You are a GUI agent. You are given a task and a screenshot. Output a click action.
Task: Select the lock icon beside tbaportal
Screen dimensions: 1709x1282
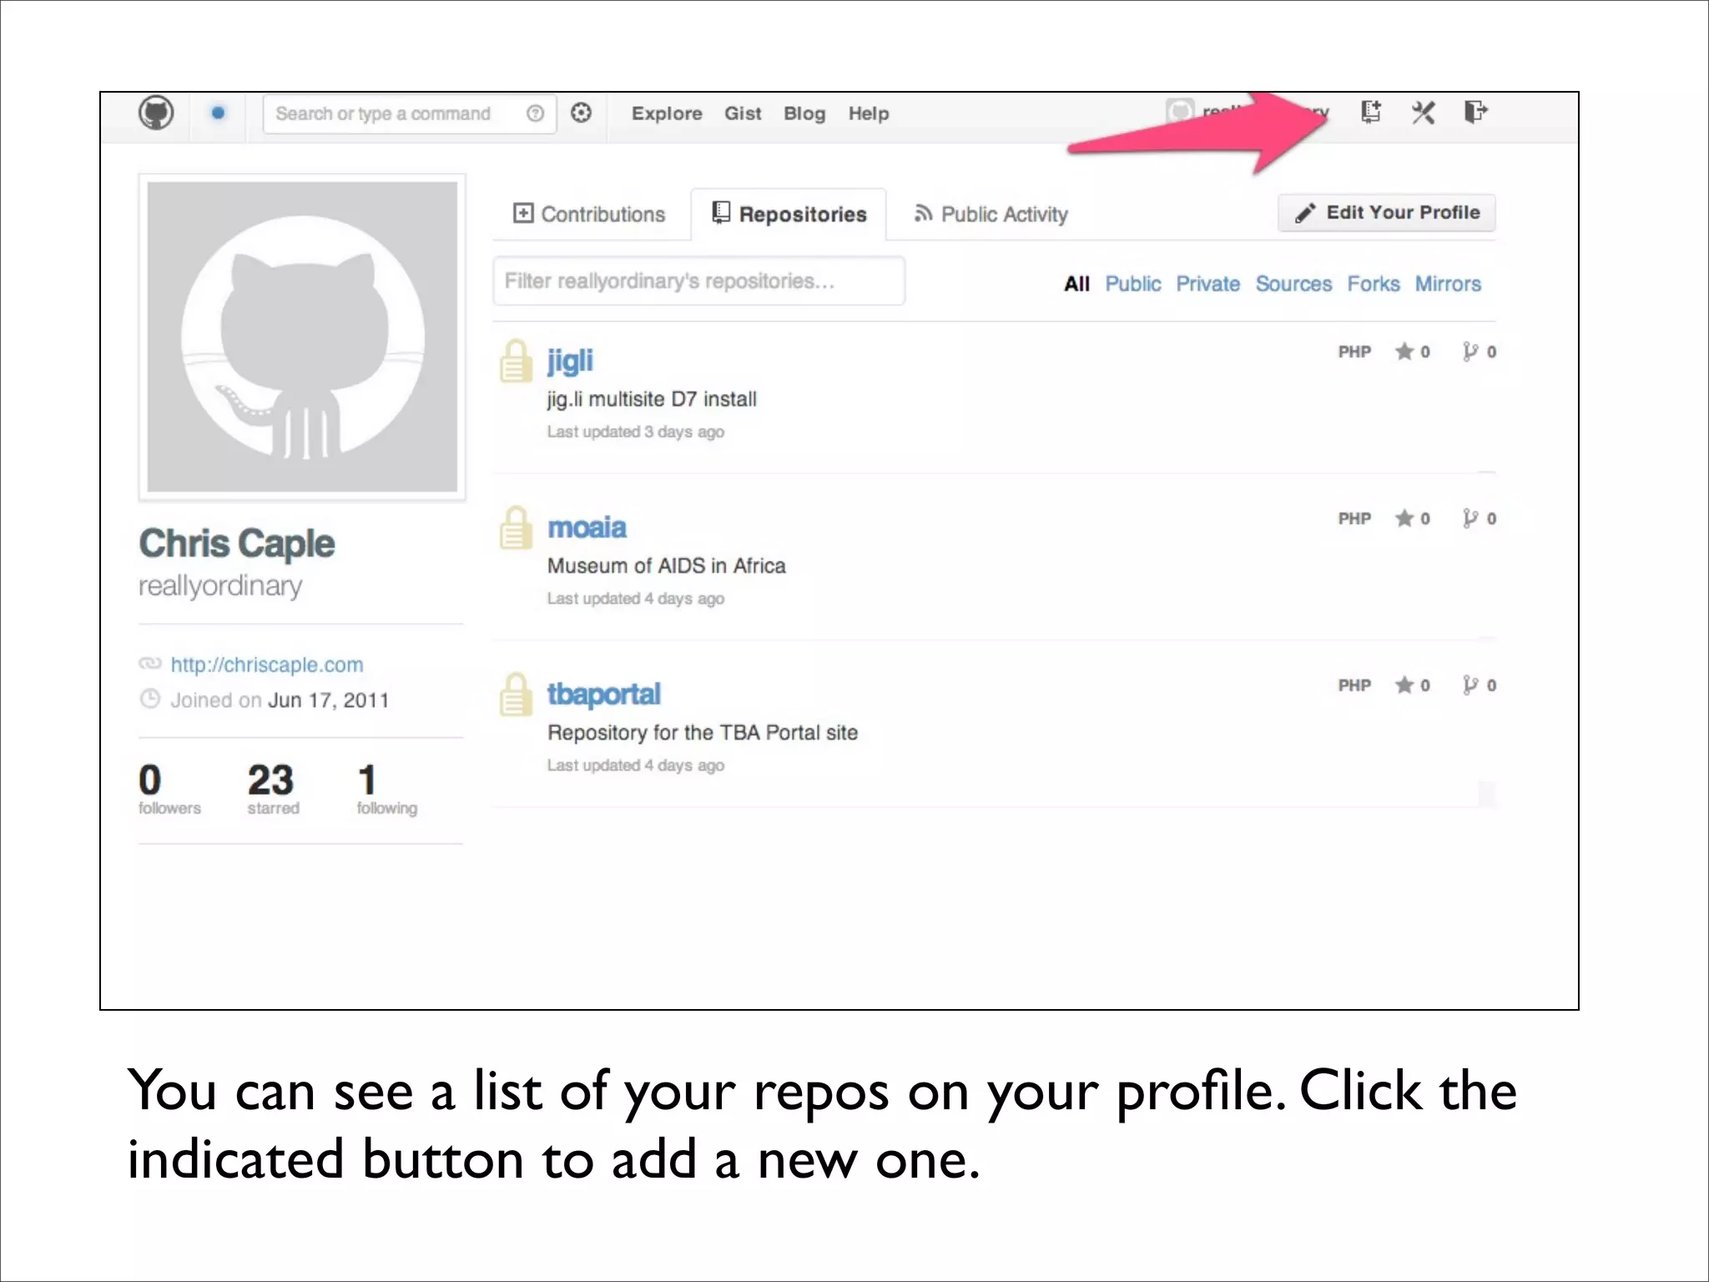(x=516, y=694)
